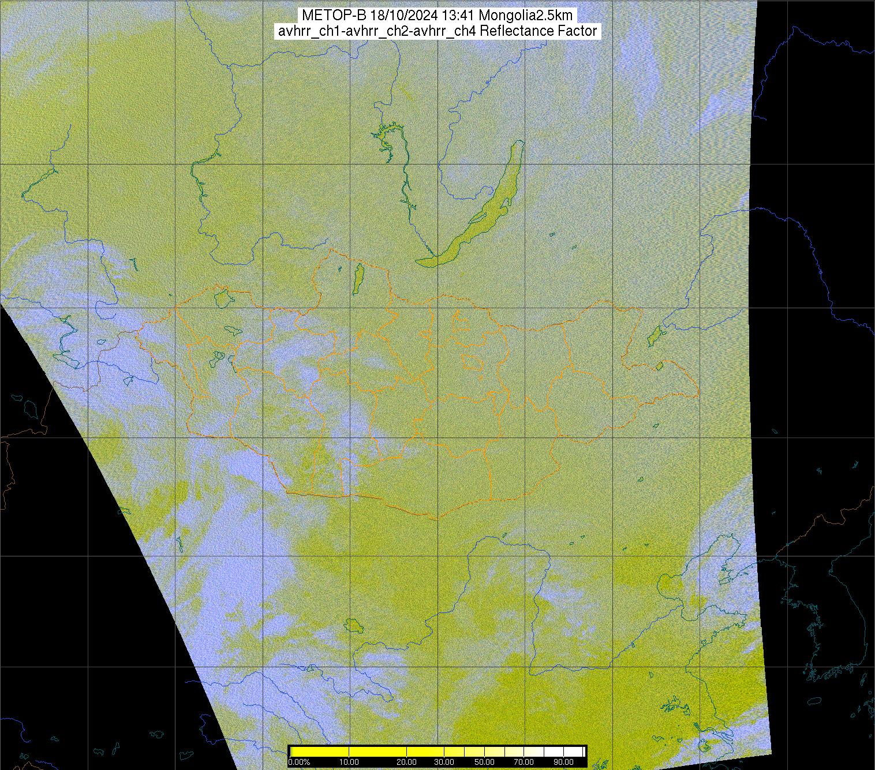Screen dimensions: 875x770
Task: Click the 'avhrr_ch1-avhrr_ch2-avhrr_ch4 Reflectance Factor' subtitle
Action: tap(437, 31)
